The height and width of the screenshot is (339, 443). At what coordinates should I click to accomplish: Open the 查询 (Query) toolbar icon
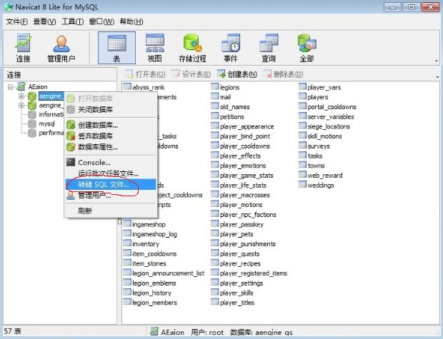pos(269,48)
